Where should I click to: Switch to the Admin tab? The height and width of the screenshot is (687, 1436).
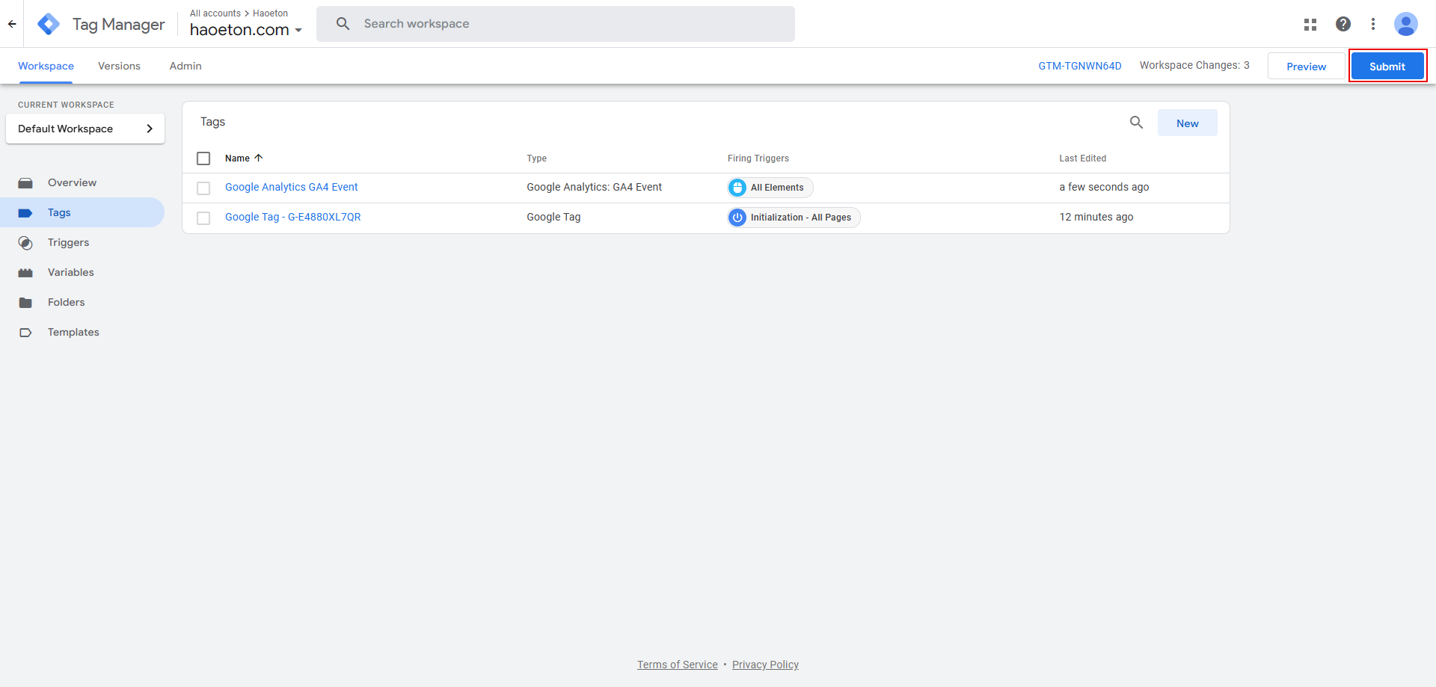(x=185, y=66)
